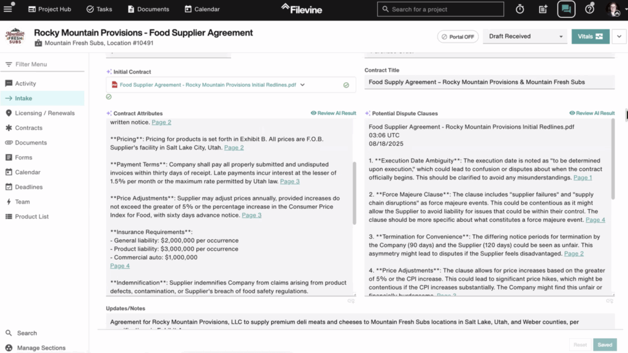Screen dimensions: 628x353
Task: Click the Search for a project field
Action: coord(440,9)
